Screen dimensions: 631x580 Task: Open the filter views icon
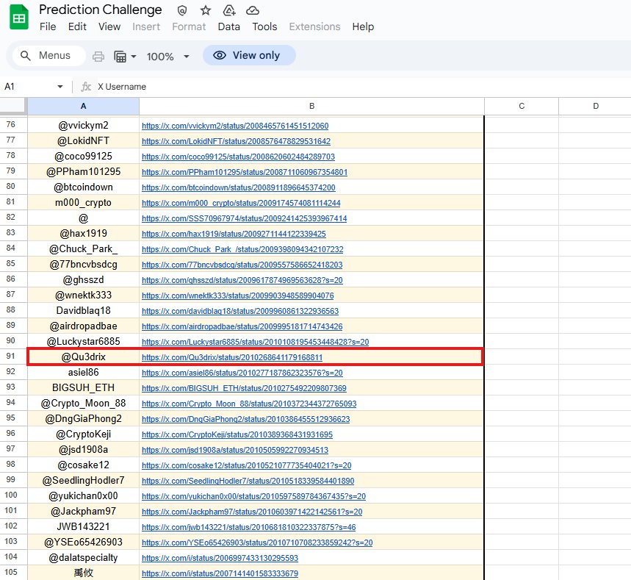point(120,57)
